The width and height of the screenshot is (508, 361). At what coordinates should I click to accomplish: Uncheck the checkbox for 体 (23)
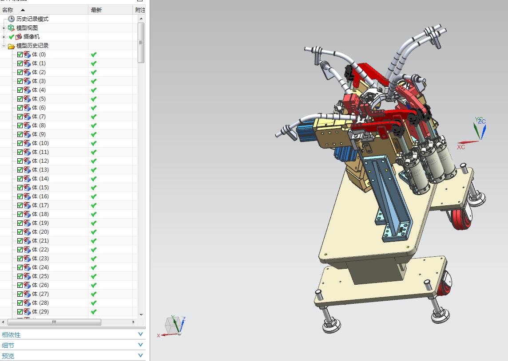point(20,259)
